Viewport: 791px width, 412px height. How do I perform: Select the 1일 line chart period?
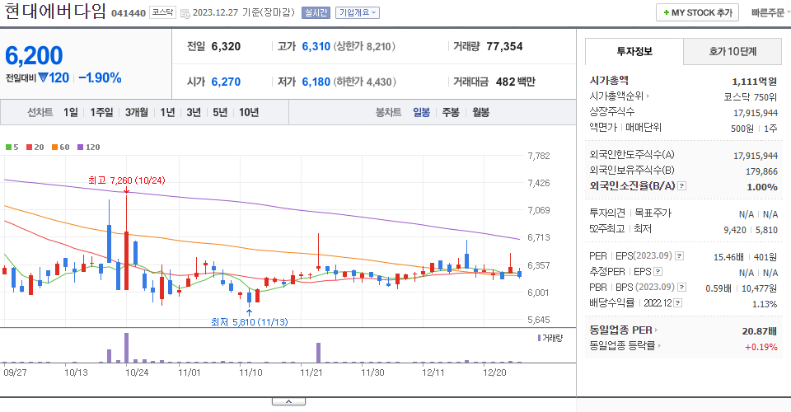(71, 112)
